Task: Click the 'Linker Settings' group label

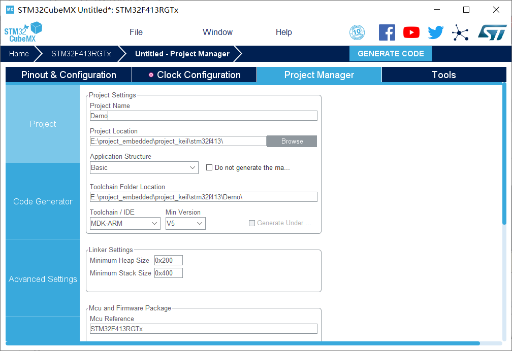Action: click(111, 250)
